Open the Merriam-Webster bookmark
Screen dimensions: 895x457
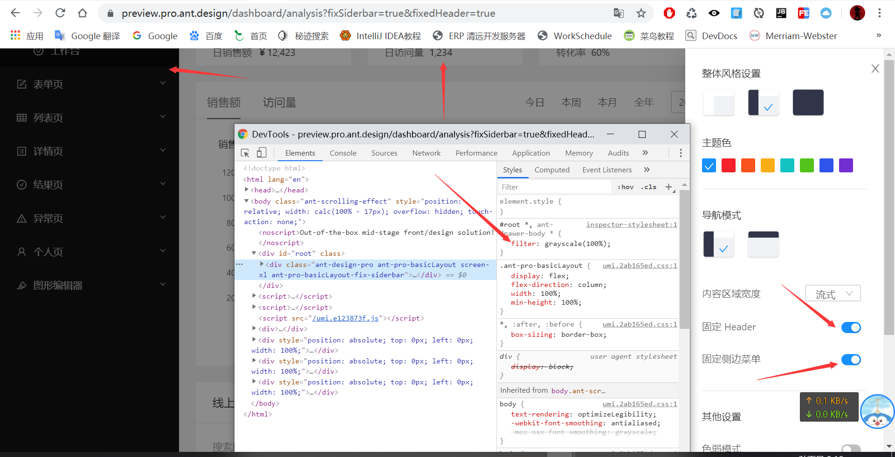pos(793,36)
